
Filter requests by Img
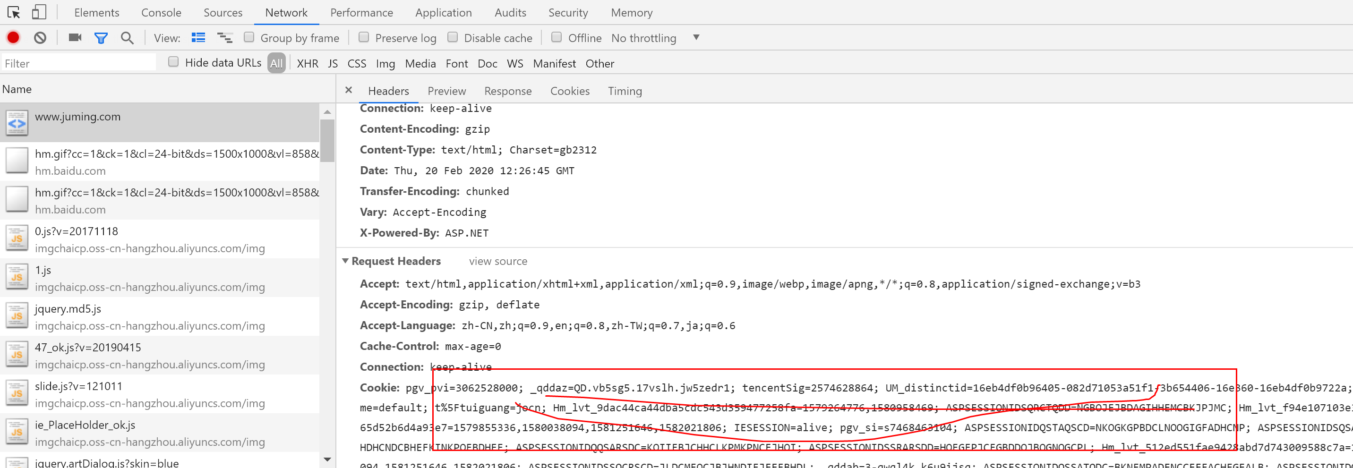(x=385, y=64)
